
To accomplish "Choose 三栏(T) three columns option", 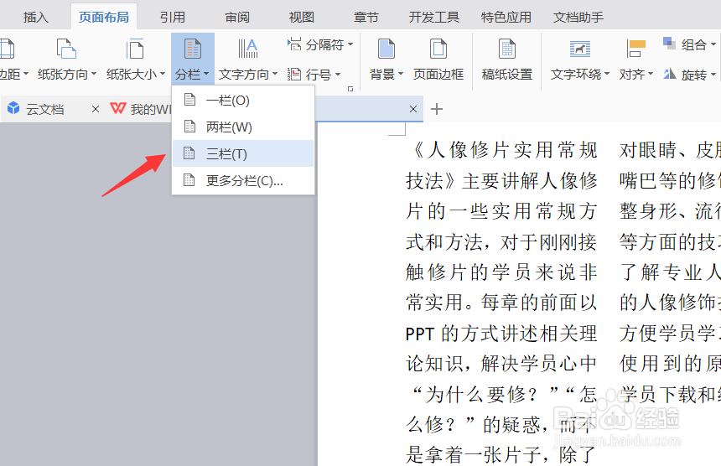I will pyautogui.click(x=243, y=153).
